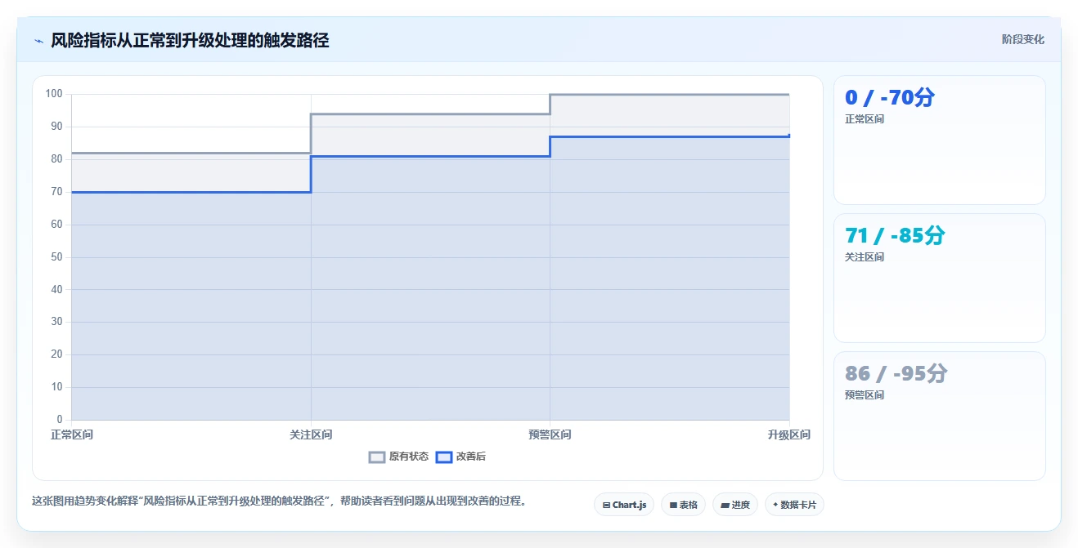
Task: Click the y-axis value 100
Action: pos(55,94)
